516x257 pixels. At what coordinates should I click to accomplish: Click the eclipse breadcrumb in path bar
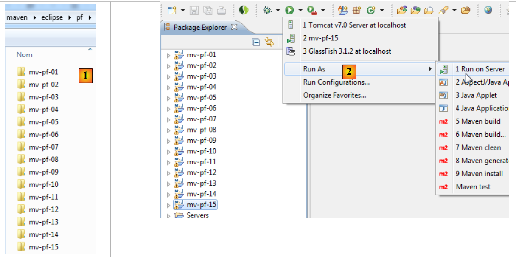[52, 17]
